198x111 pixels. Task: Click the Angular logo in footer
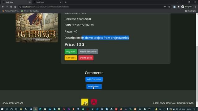click(94, 102)
